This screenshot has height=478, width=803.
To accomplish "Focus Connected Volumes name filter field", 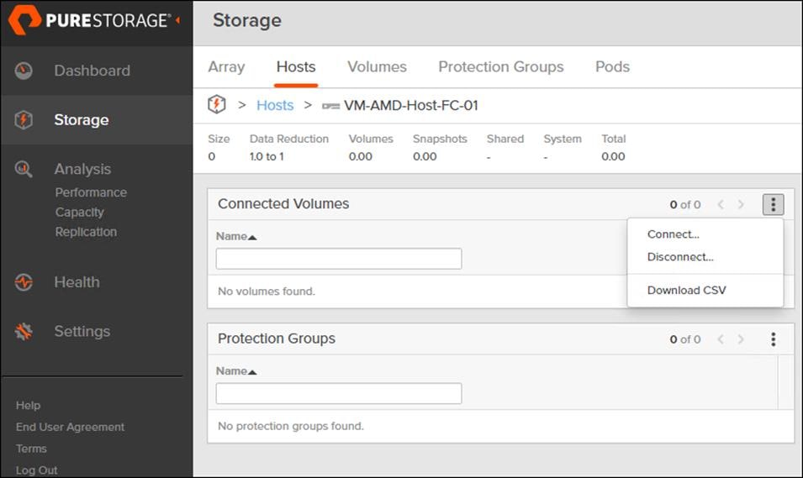I will (x=339, y=259).
